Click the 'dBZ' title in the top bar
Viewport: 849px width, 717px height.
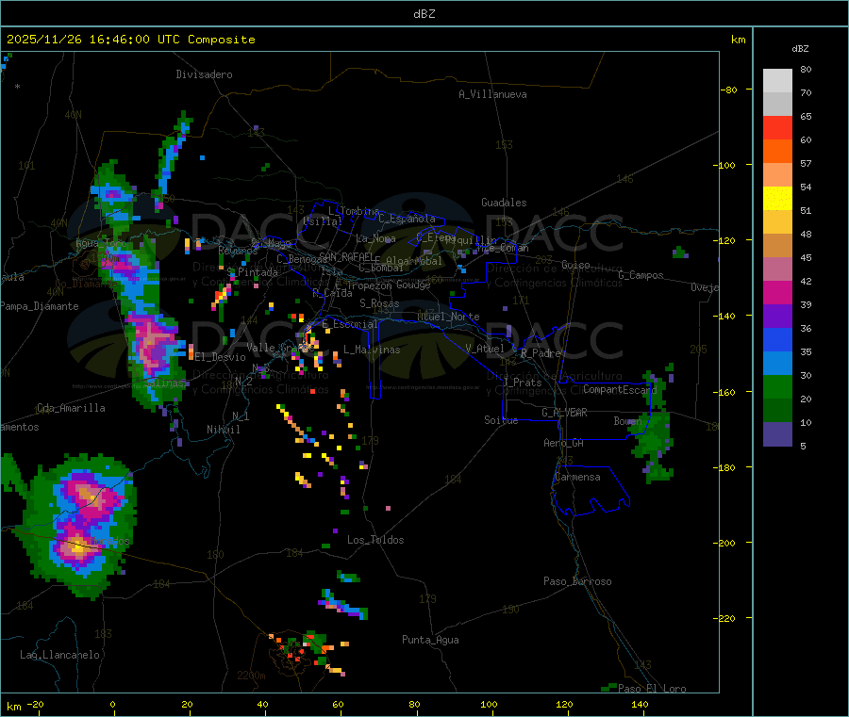pos(424,14)
